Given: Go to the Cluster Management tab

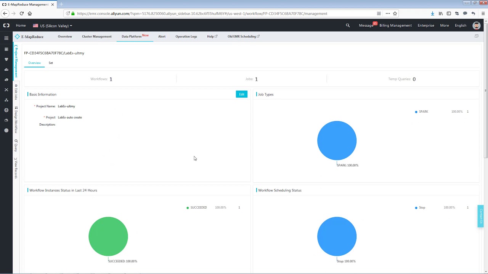Looking at the screenshot, I should point(97,37).
